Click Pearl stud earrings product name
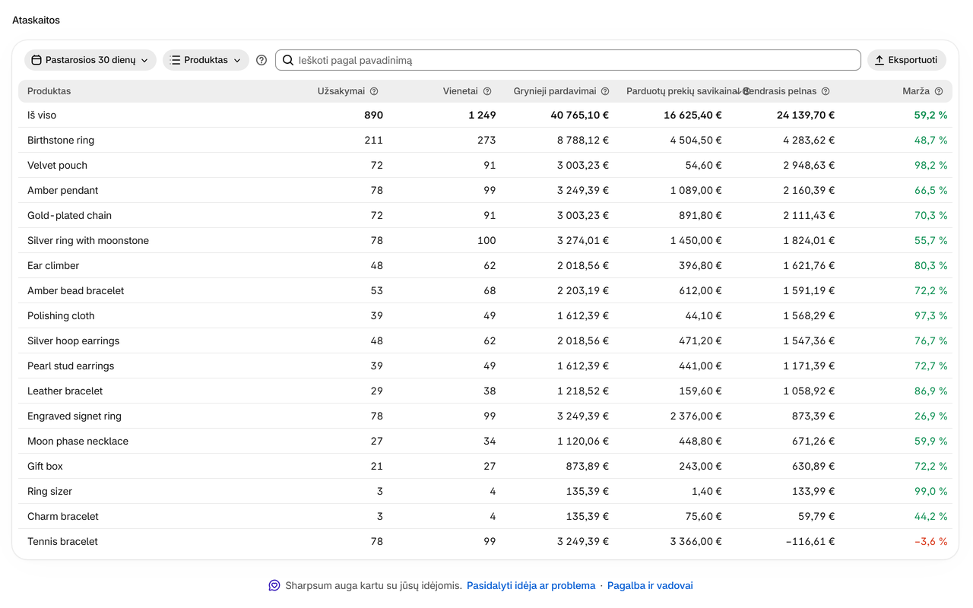Viewport: 973px width, 608px height. [71, 366]
